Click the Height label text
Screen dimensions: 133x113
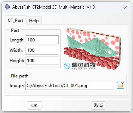(x=17, y=60)
